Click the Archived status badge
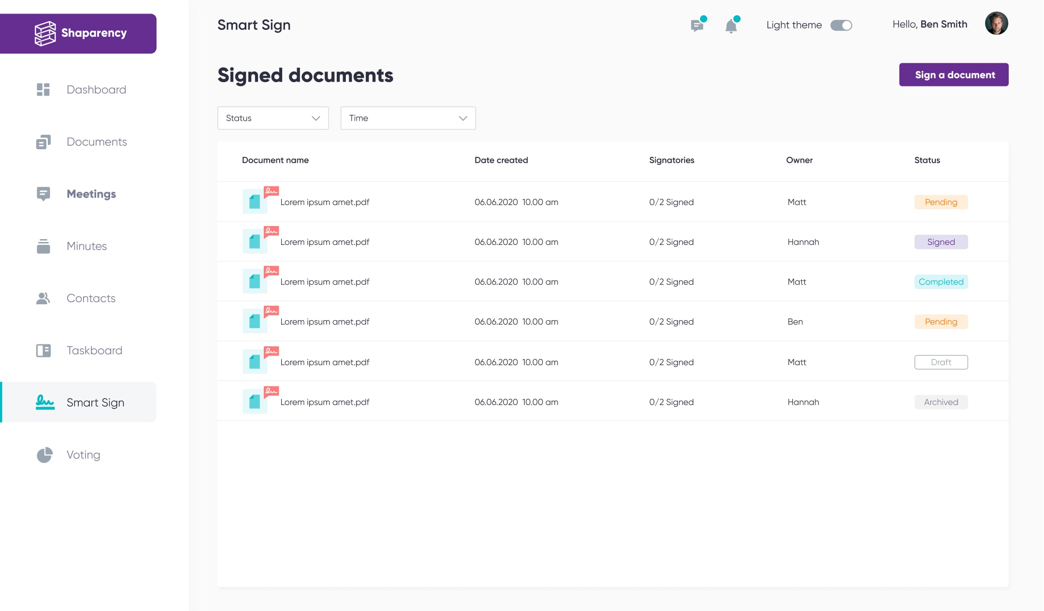 [941, 402]
